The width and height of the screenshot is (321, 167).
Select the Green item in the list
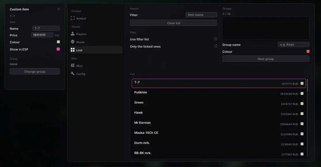(x=219, y=103)
